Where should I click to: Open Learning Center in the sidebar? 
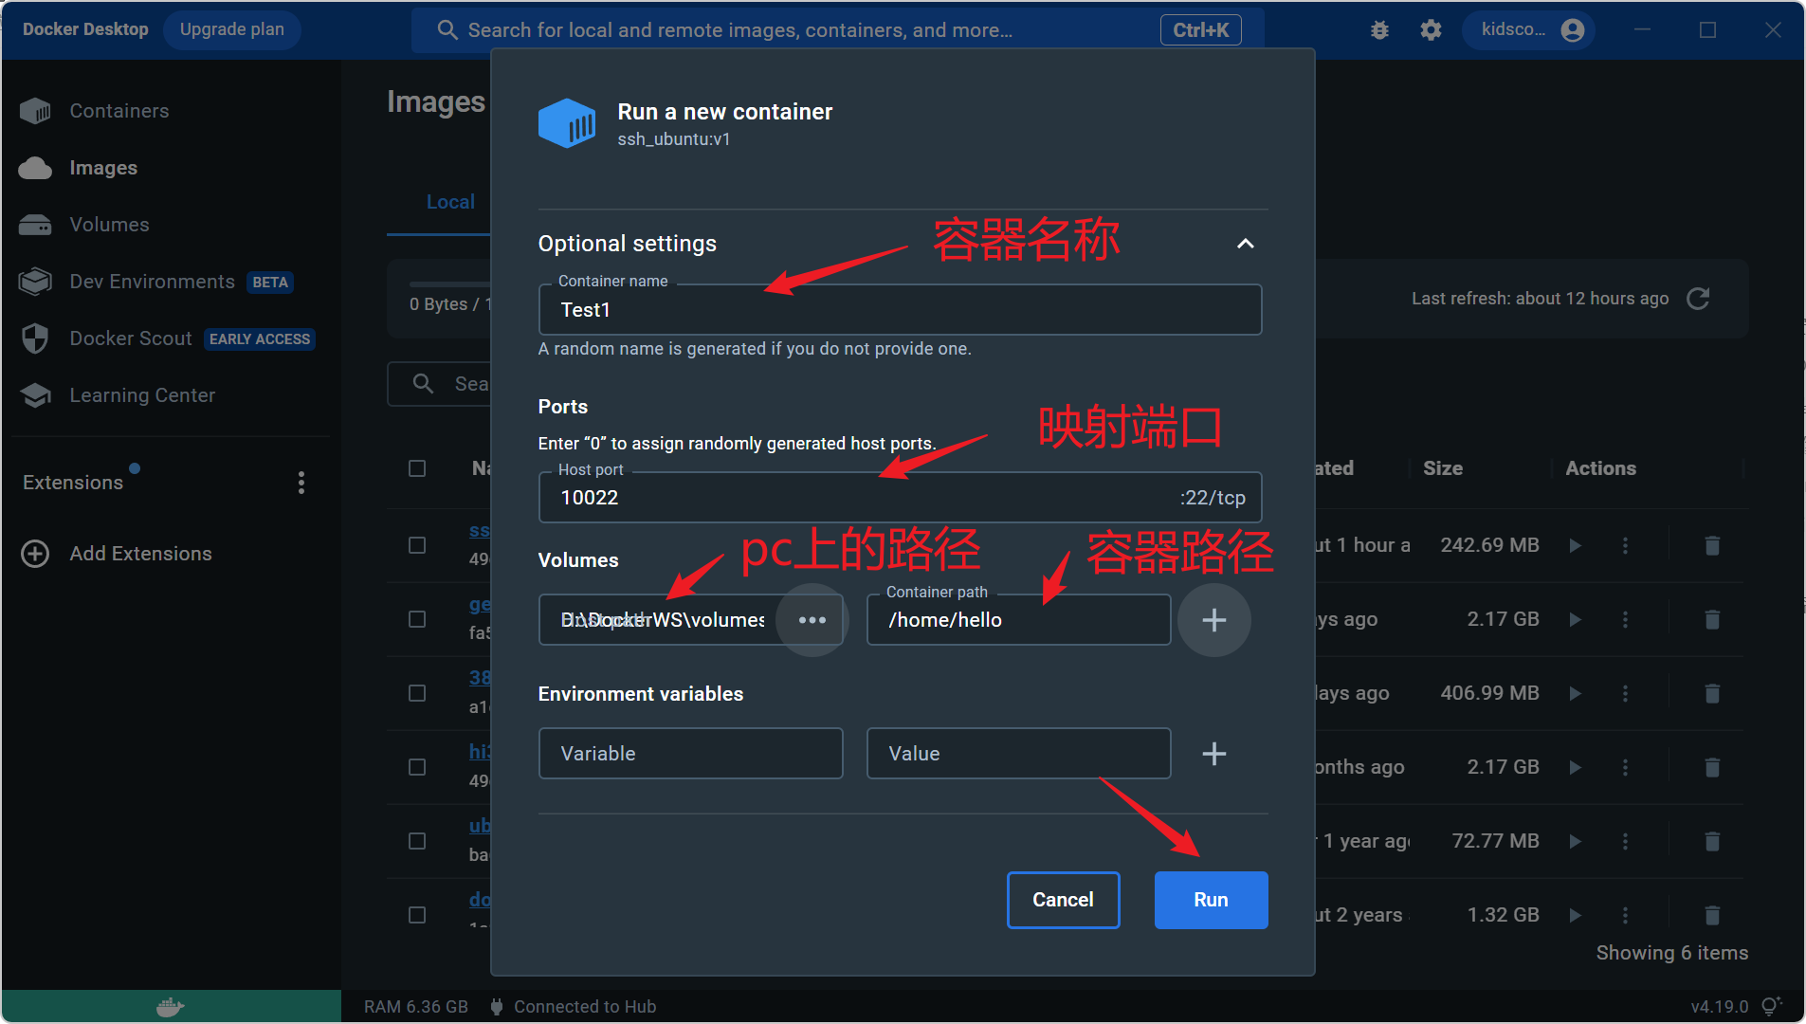tap(142, 395)
